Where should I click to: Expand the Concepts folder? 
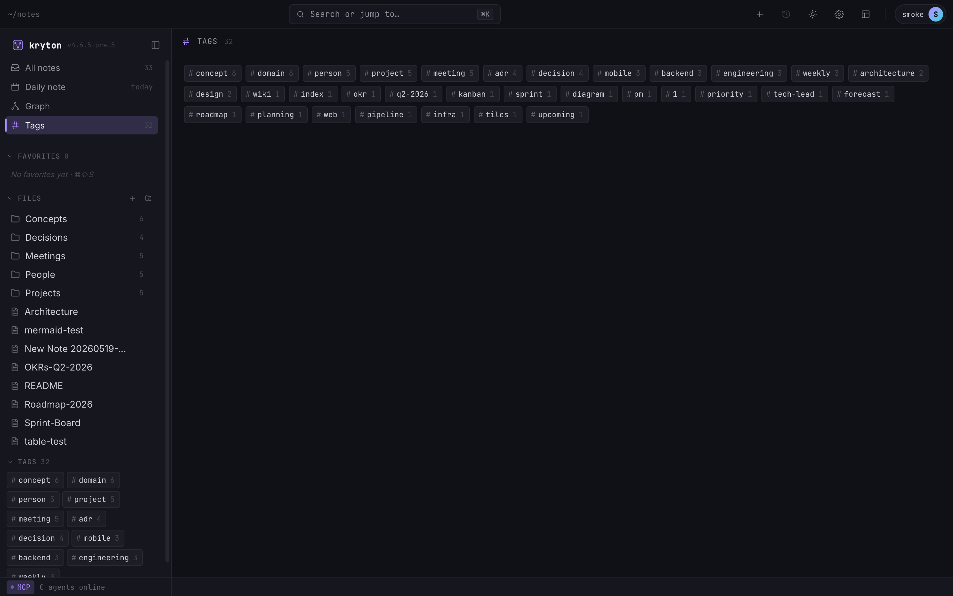click(82, 219)
